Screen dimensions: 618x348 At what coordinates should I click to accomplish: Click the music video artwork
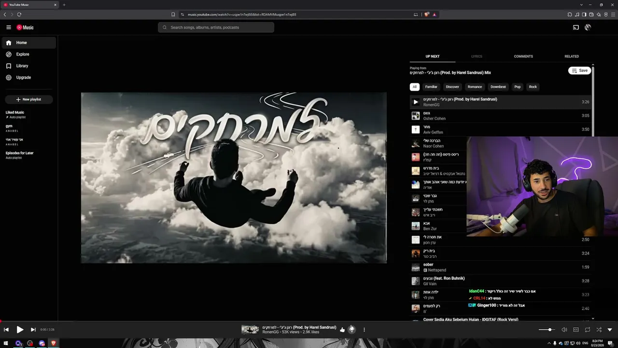coord(234,178)
